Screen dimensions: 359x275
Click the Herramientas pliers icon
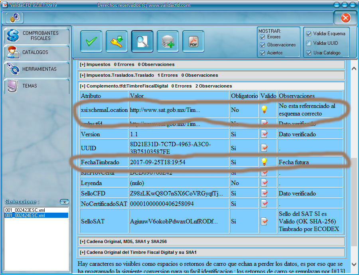13,69
